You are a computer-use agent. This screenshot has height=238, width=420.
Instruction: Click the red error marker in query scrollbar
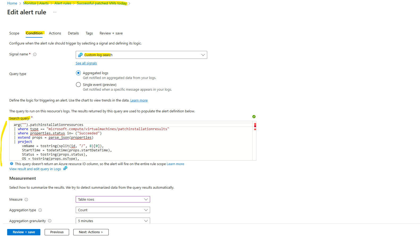pyautogui.click(x=255, y=125)
